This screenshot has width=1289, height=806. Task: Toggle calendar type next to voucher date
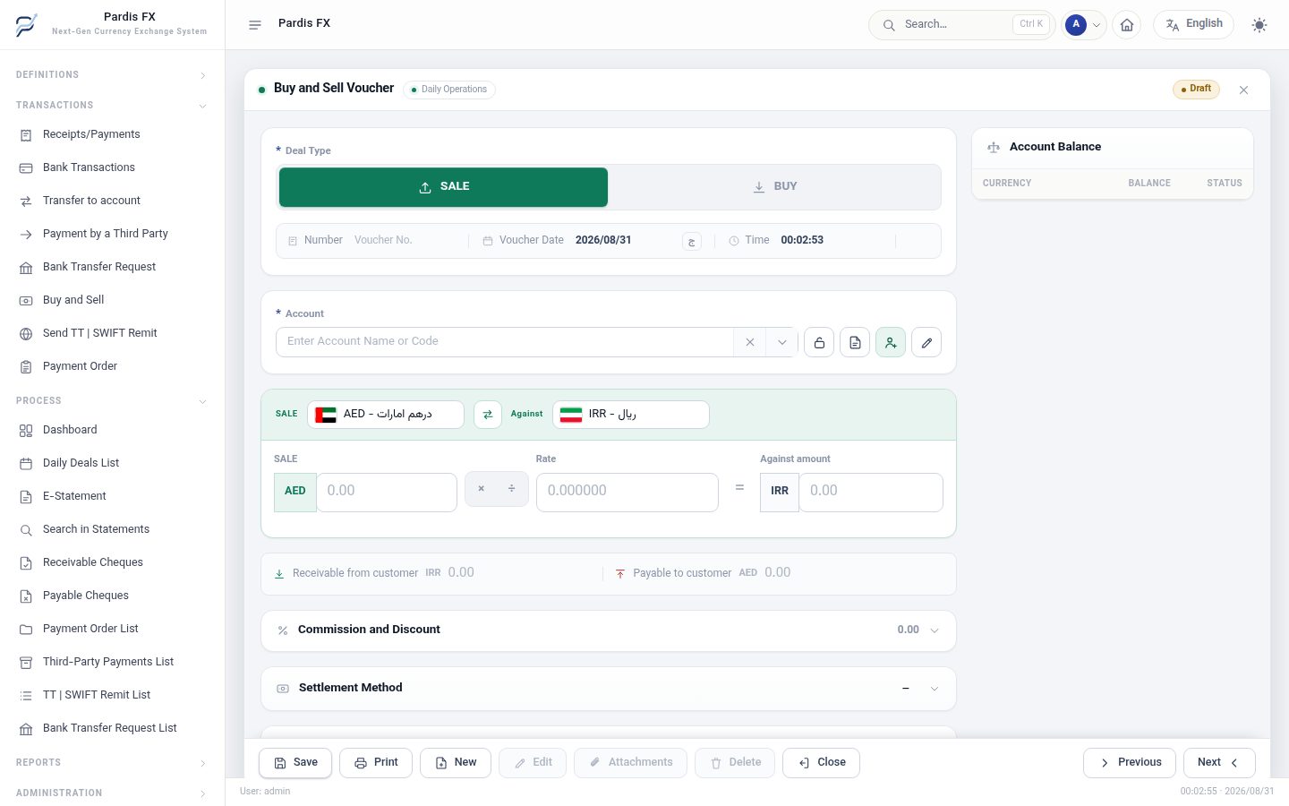pos(691,242)
